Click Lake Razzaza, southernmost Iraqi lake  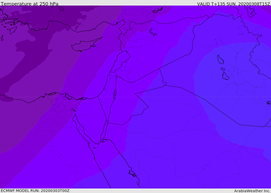click(225, 76)
